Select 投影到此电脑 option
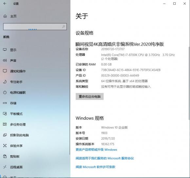 (19, 135)
